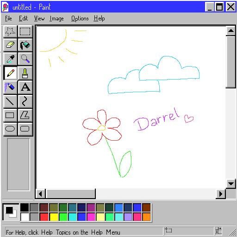
Task: Select the Free-Form Select star tool
Action: click(x=10, y=31)
